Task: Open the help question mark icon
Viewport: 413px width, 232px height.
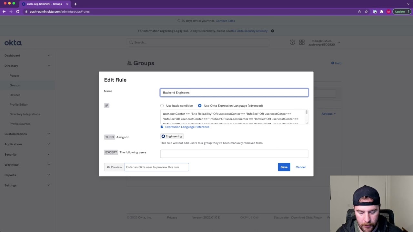Action: (x=292, y=43)
